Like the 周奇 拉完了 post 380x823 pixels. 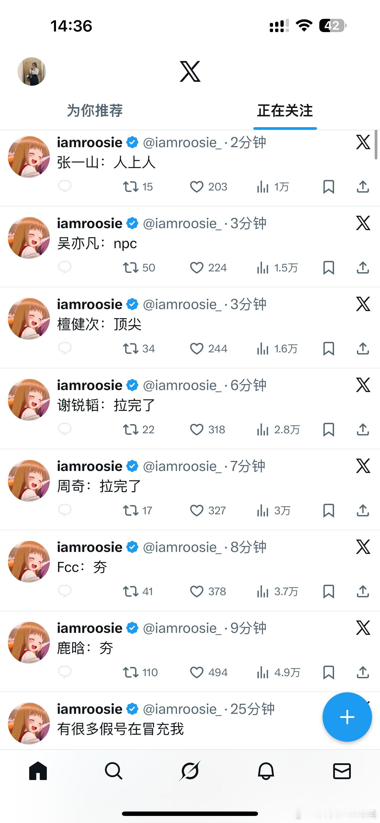(x=208, y=510)
